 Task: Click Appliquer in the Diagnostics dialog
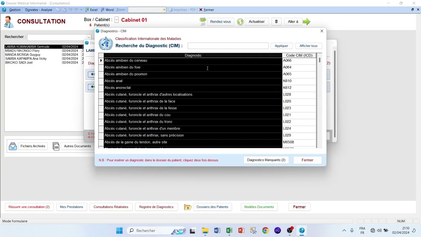[x=282, y=46]
